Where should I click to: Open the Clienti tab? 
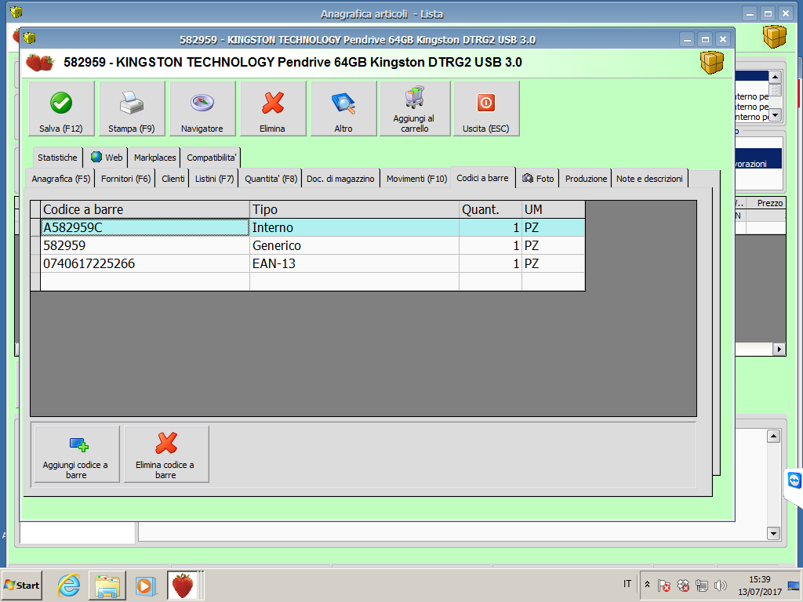coord(173,179)
